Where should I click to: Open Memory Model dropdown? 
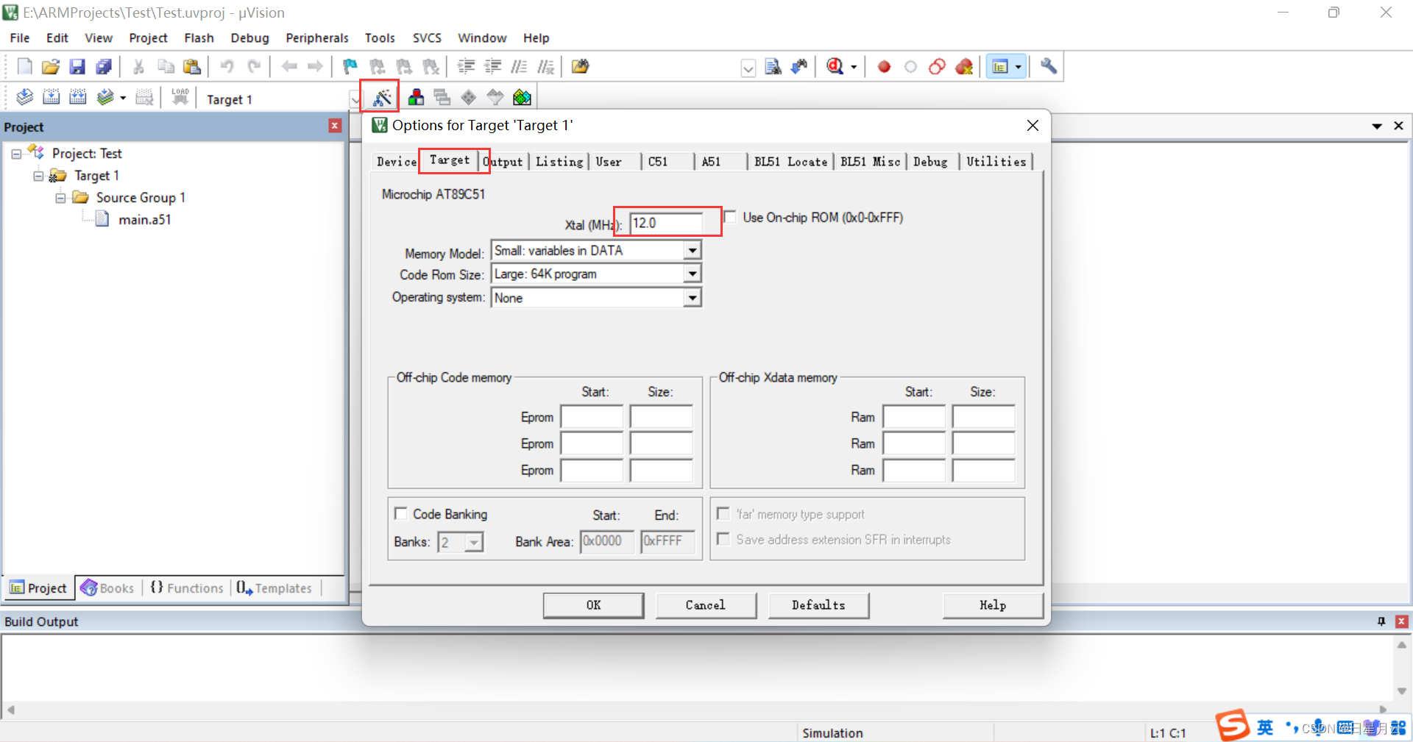692,251
